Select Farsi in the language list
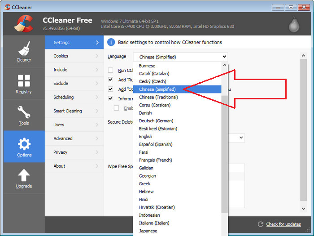Image resolution: width=314 pixels, height=236 pixels. [x=177, y=152]
